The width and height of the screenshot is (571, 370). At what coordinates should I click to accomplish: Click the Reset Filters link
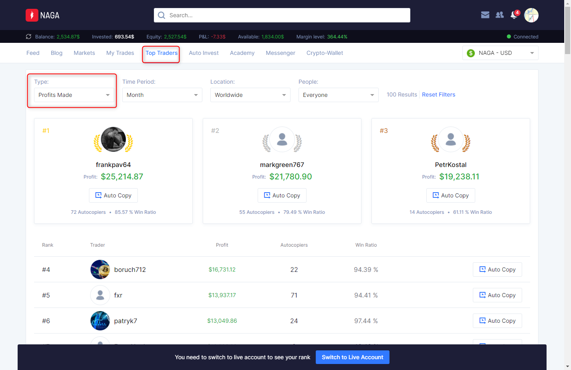(x=438, y=95)
